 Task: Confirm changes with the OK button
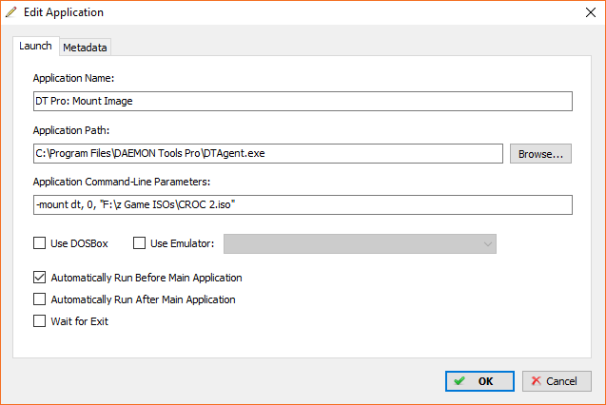click(479, 381)
